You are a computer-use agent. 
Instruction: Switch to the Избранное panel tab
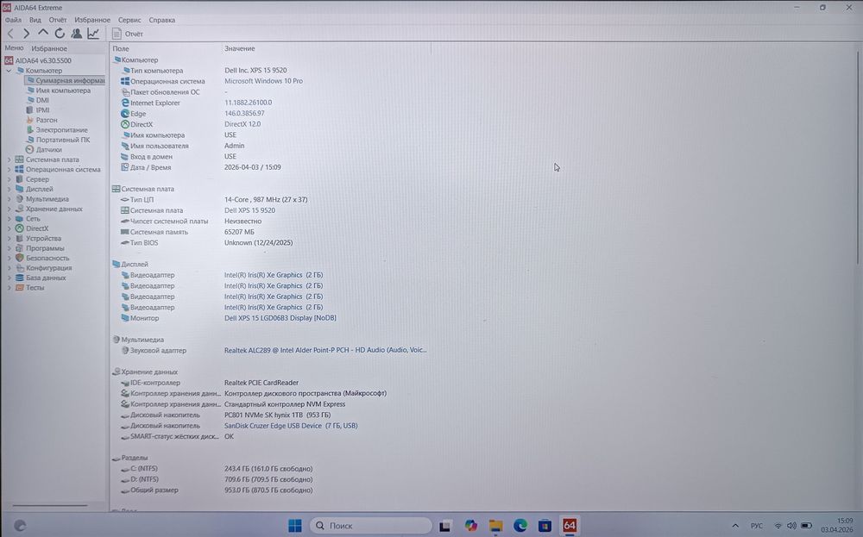(49, 48)
